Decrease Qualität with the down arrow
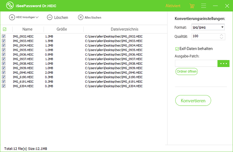The image size is (233, 152). (x=221, y=38)
